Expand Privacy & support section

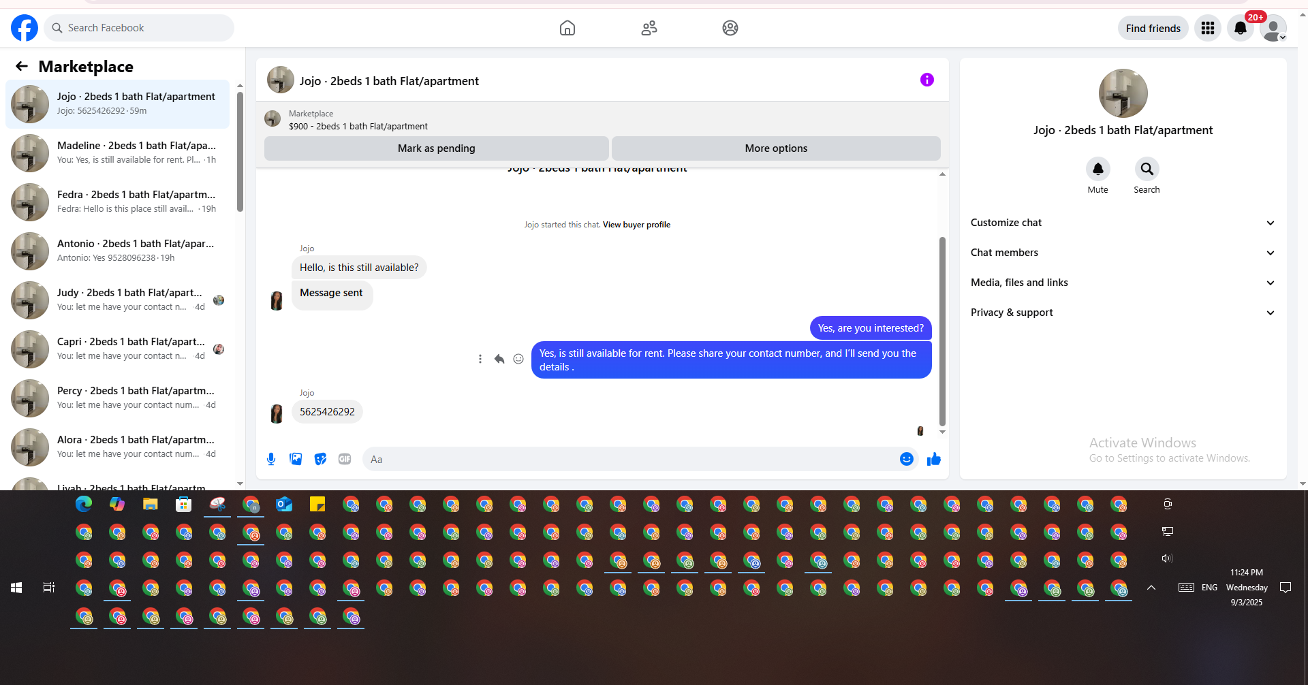point(1123,313)
